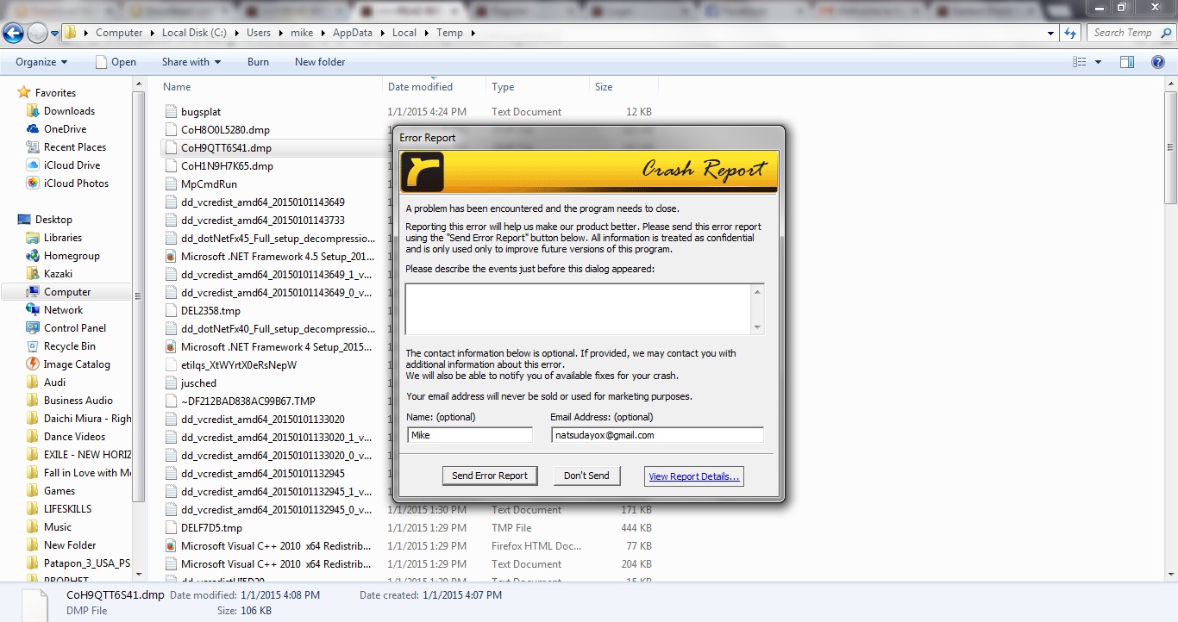
Task: Click the Recent Places icon
Action: pos(33,147)
